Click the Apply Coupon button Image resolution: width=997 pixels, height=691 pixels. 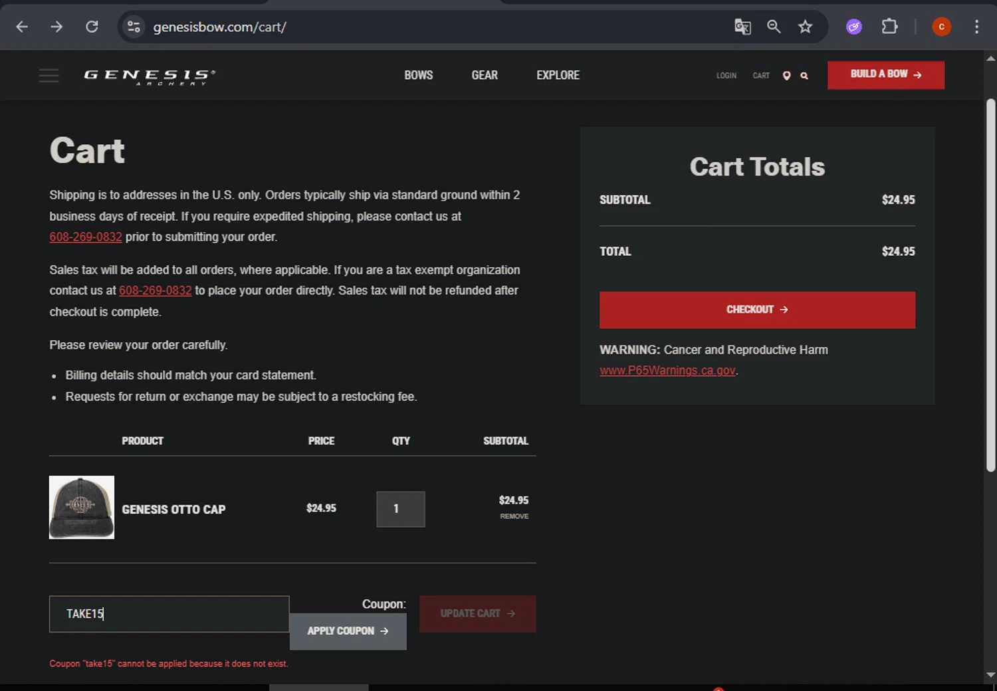point(348,631)
